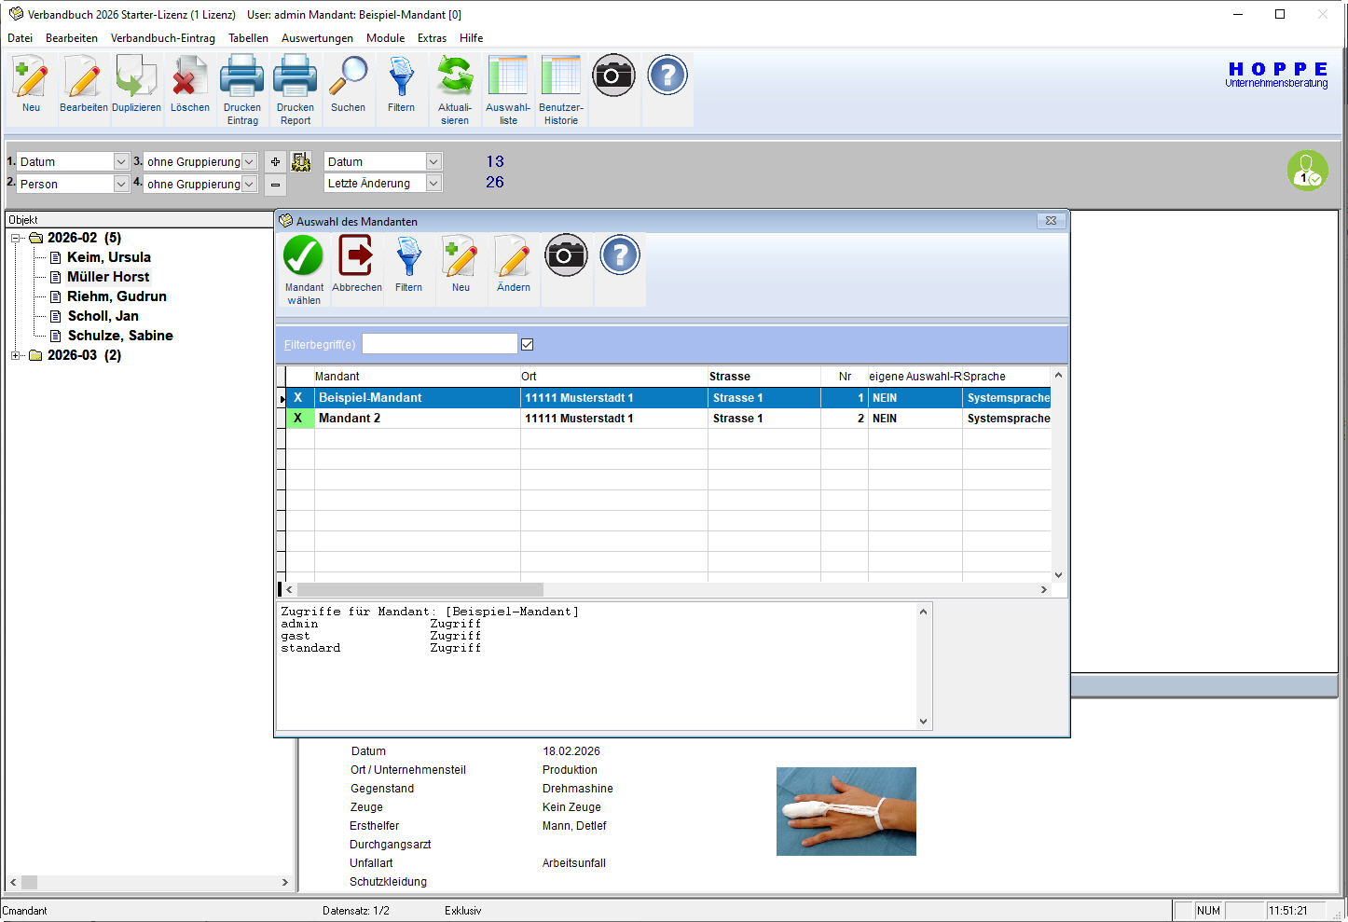Click the Aktualisieren refresh icon
Viewport: 1348px width, 922px height.
coord(454,78)
